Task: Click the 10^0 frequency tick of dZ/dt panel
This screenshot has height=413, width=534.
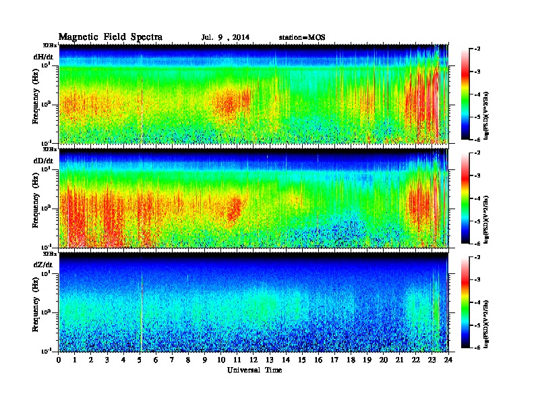Action: click(x=46, y=312)
